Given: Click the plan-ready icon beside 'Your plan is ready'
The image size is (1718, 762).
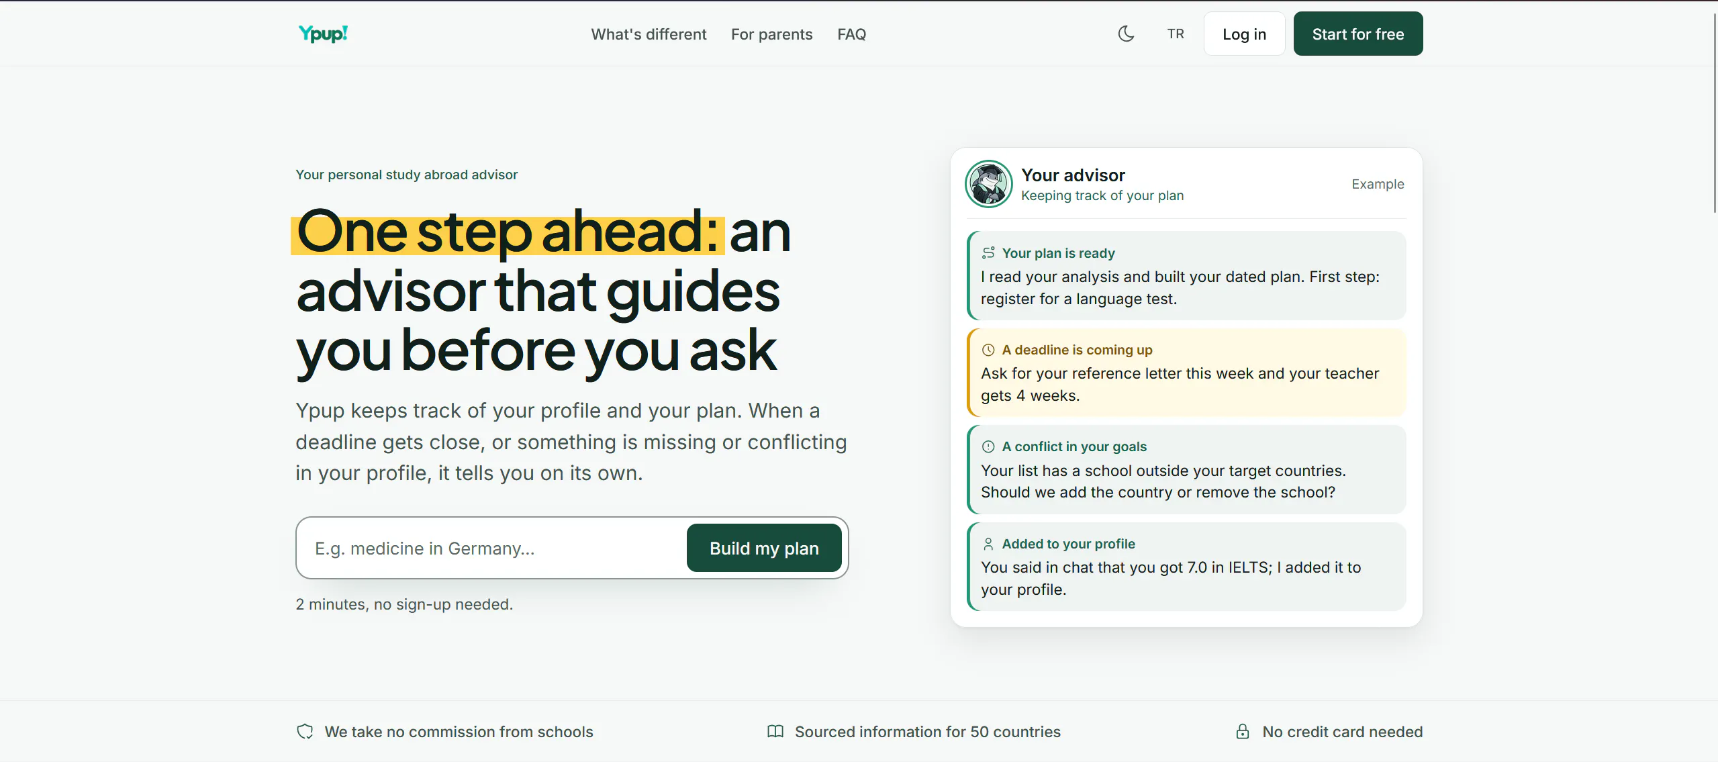Looking at the screenshot, I should point(988,253).
